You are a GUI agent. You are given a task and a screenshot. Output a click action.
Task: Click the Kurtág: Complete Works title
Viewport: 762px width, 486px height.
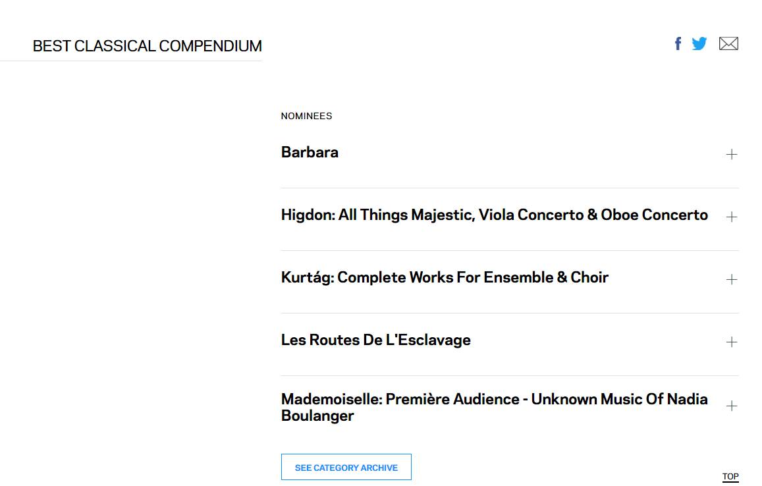point(445,277)
